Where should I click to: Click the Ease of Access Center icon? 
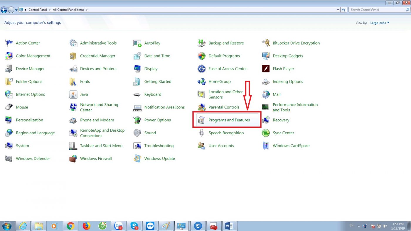click(x=201, y=69)
